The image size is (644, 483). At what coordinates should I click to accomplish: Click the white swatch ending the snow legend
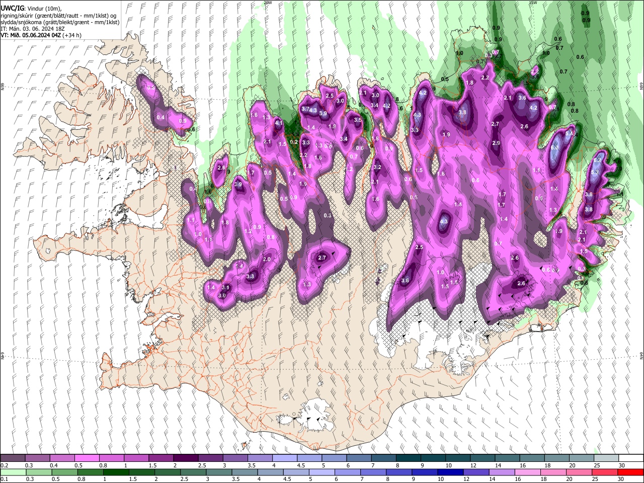(630, 458)
